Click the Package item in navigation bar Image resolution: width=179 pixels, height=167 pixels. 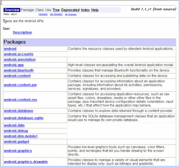[x=27, y=10]
